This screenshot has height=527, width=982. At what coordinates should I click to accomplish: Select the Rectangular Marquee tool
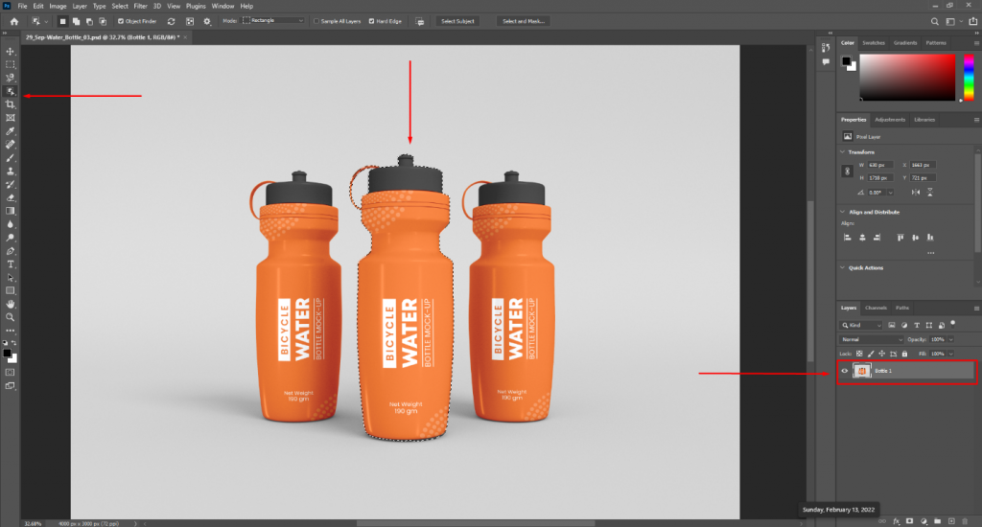click(11, 64)
